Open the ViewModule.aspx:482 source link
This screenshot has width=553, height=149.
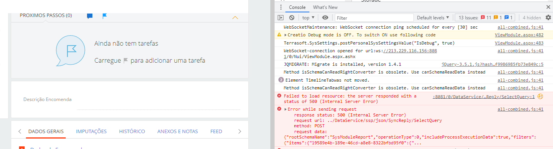pos(519,35)
